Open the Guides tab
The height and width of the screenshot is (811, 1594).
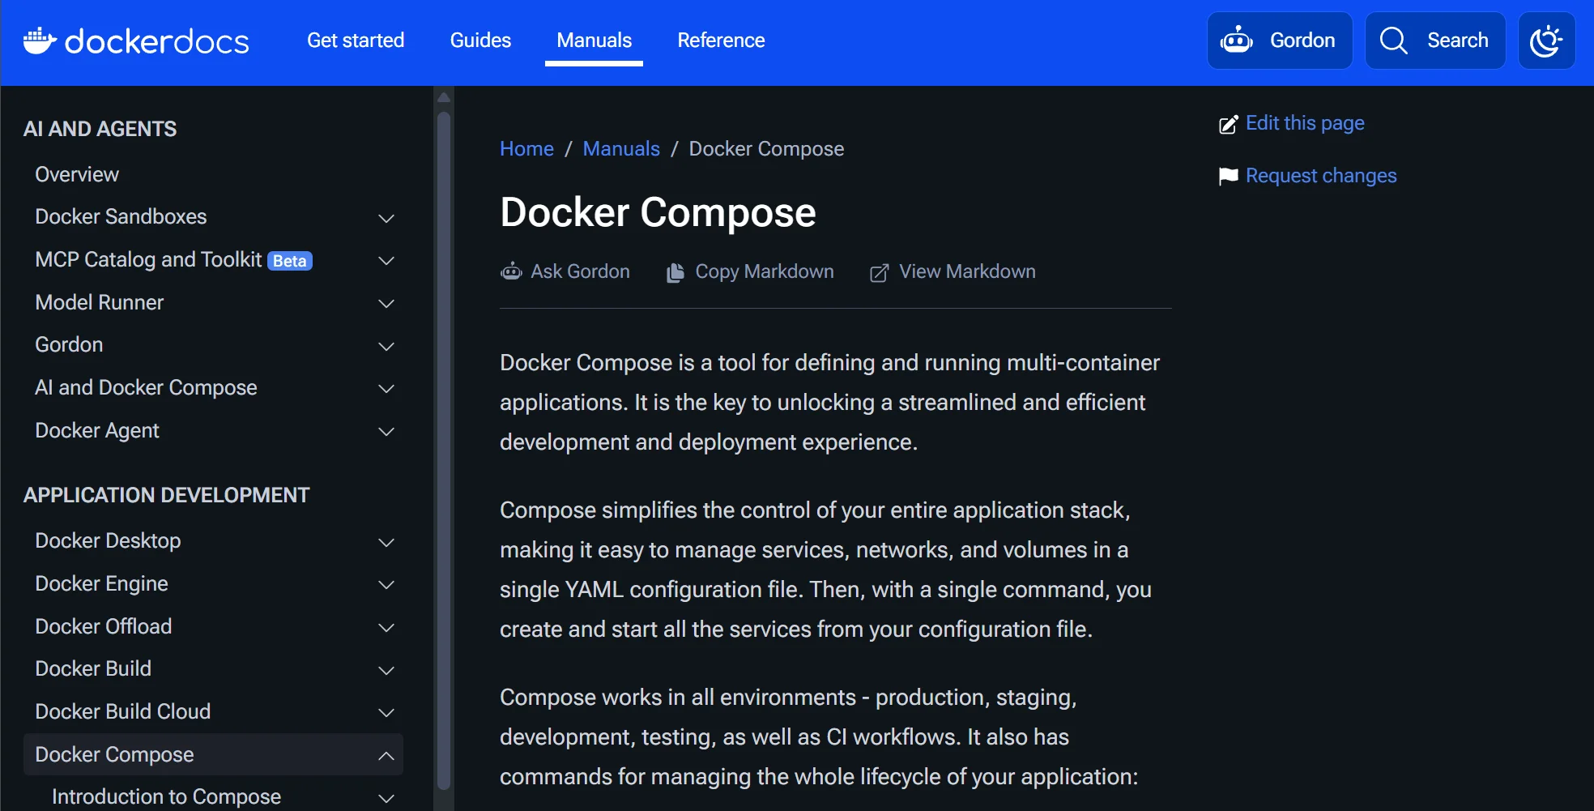pos(480,41)
